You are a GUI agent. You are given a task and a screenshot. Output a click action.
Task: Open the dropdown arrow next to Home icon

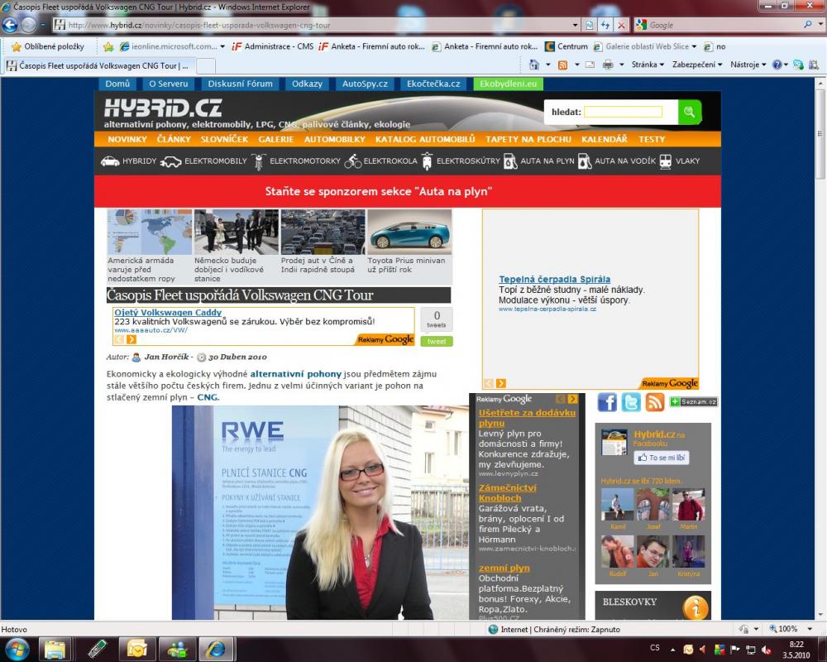point(548,65)
